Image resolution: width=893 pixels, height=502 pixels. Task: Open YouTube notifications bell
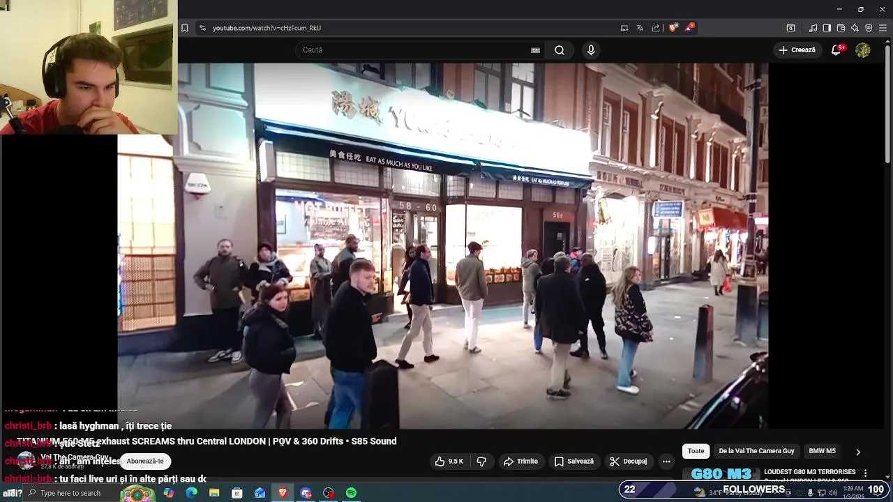pos(836,50)
